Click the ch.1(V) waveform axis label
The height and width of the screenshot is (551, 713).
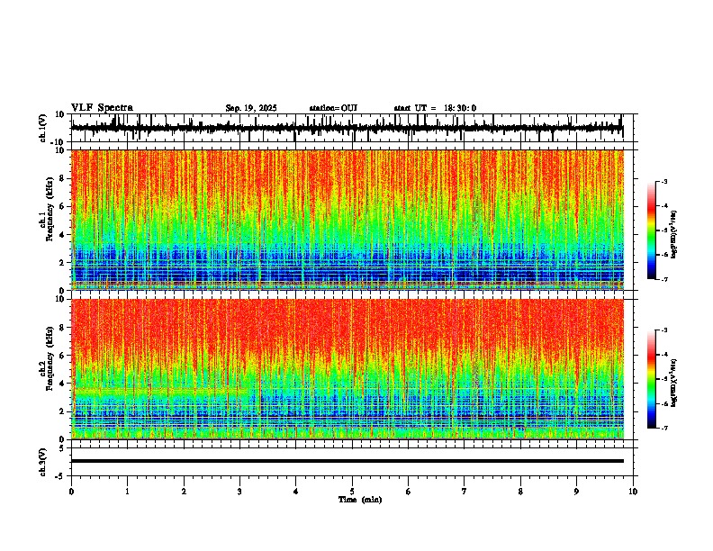[x=43, y=128]
